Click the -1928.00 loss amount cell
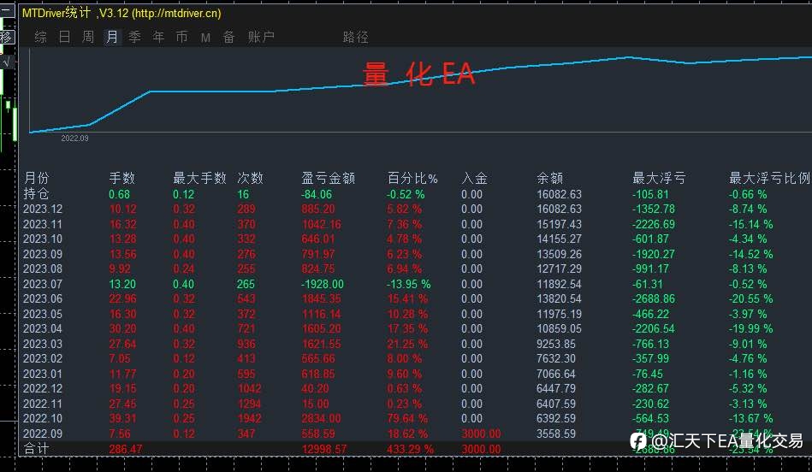This screenshot has width=812, height=472. (x=323, y=284)
